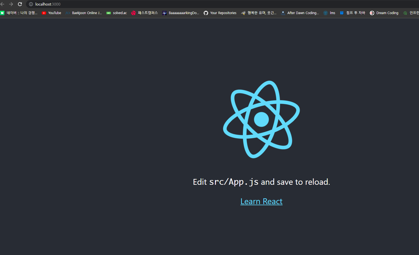This screenshot has width=419, height=255.
Task: View site information icon in address bar
Action: (31, 4)
